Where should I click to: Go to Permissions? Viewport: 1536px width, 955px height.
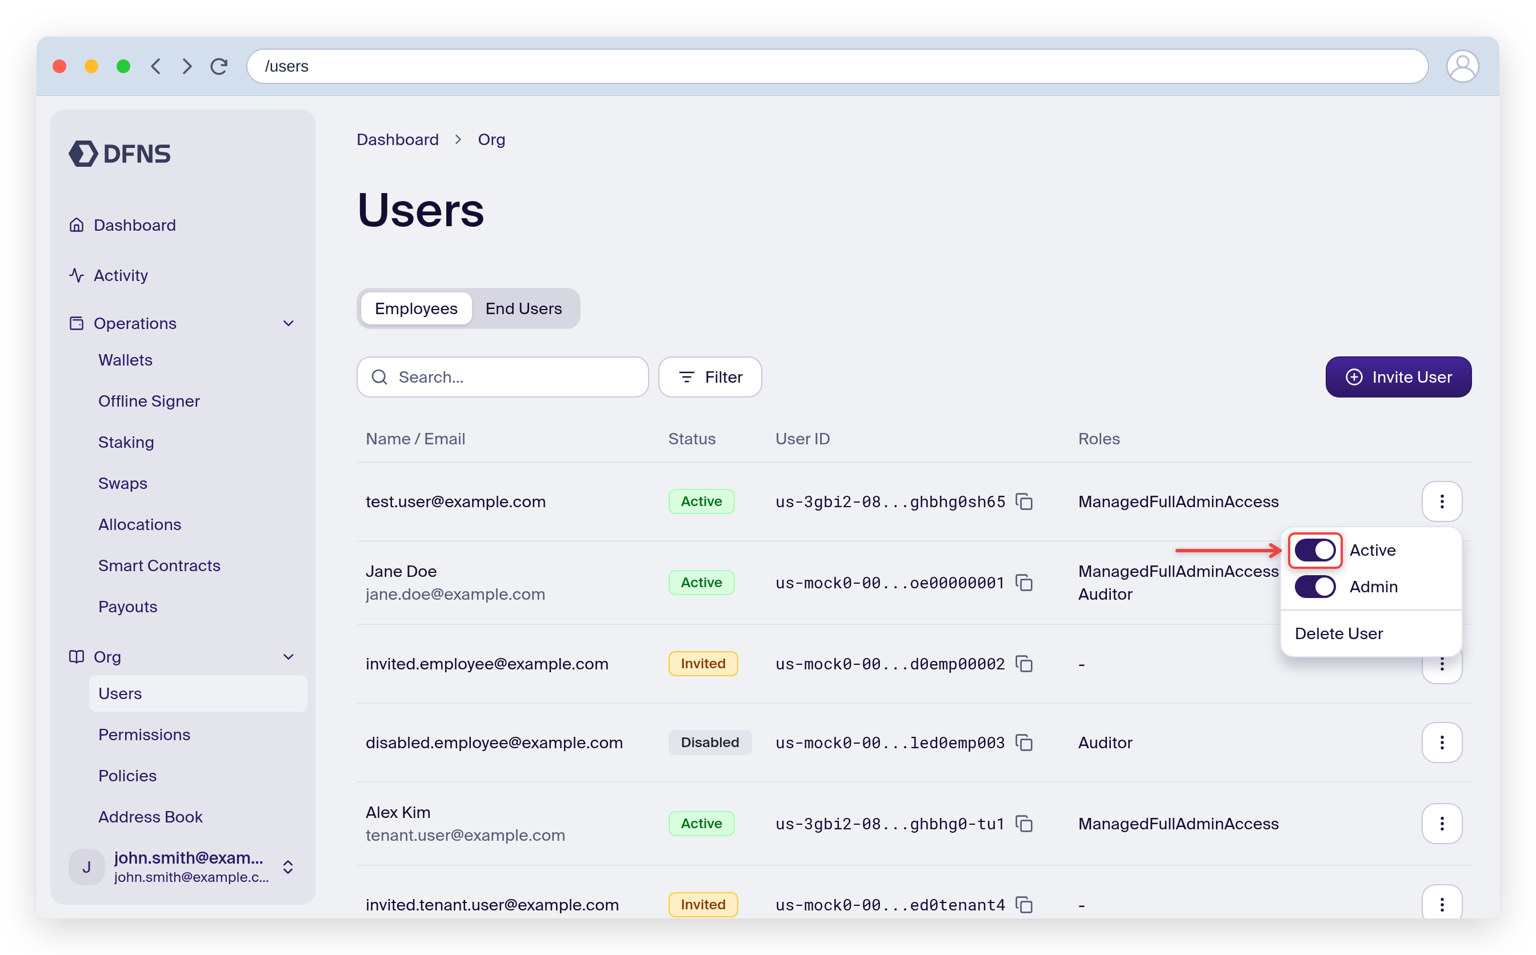(x=144, y=735)
